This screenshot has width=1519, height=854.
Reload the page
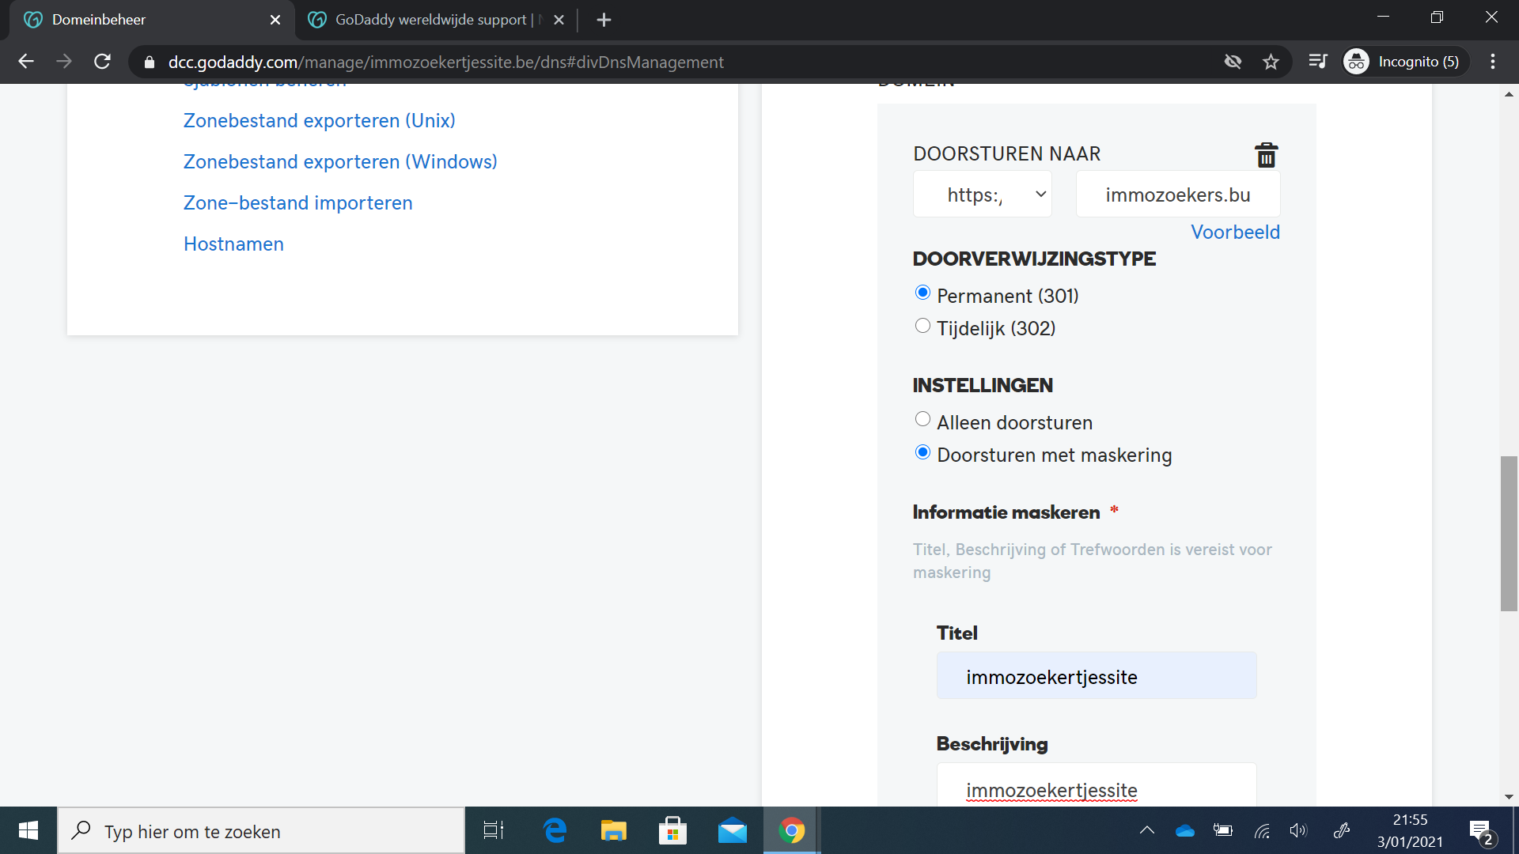[x=102, y=62]
